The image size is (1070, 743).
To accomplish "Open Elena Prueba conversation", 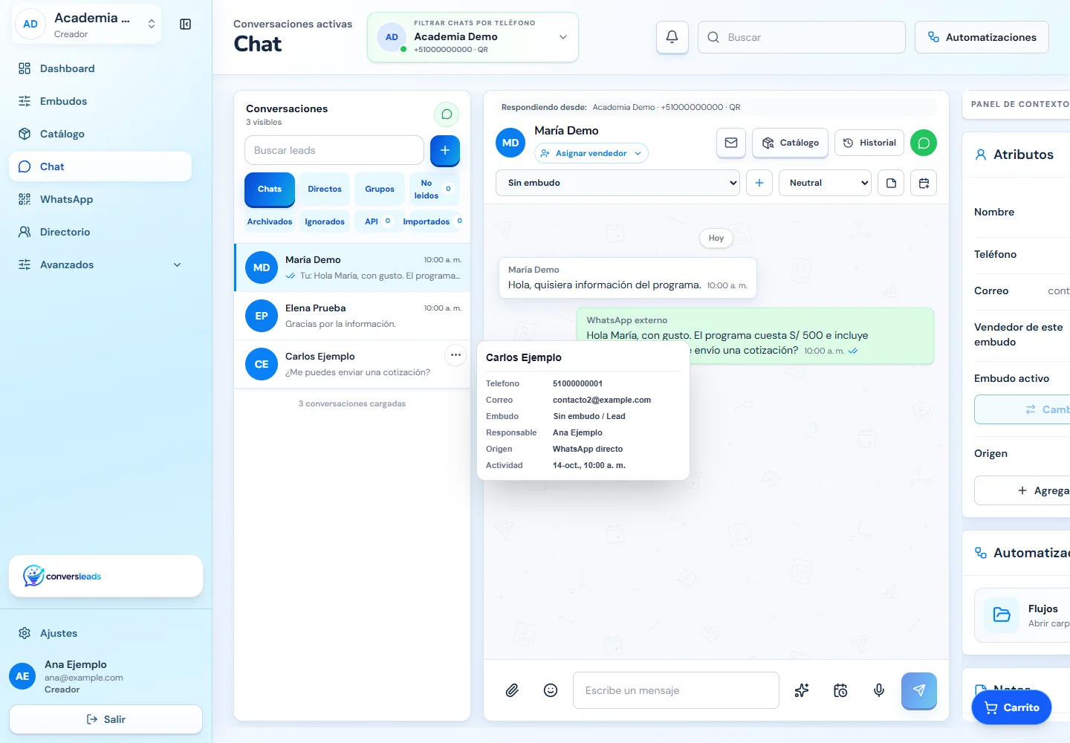I will click(353, 316).
